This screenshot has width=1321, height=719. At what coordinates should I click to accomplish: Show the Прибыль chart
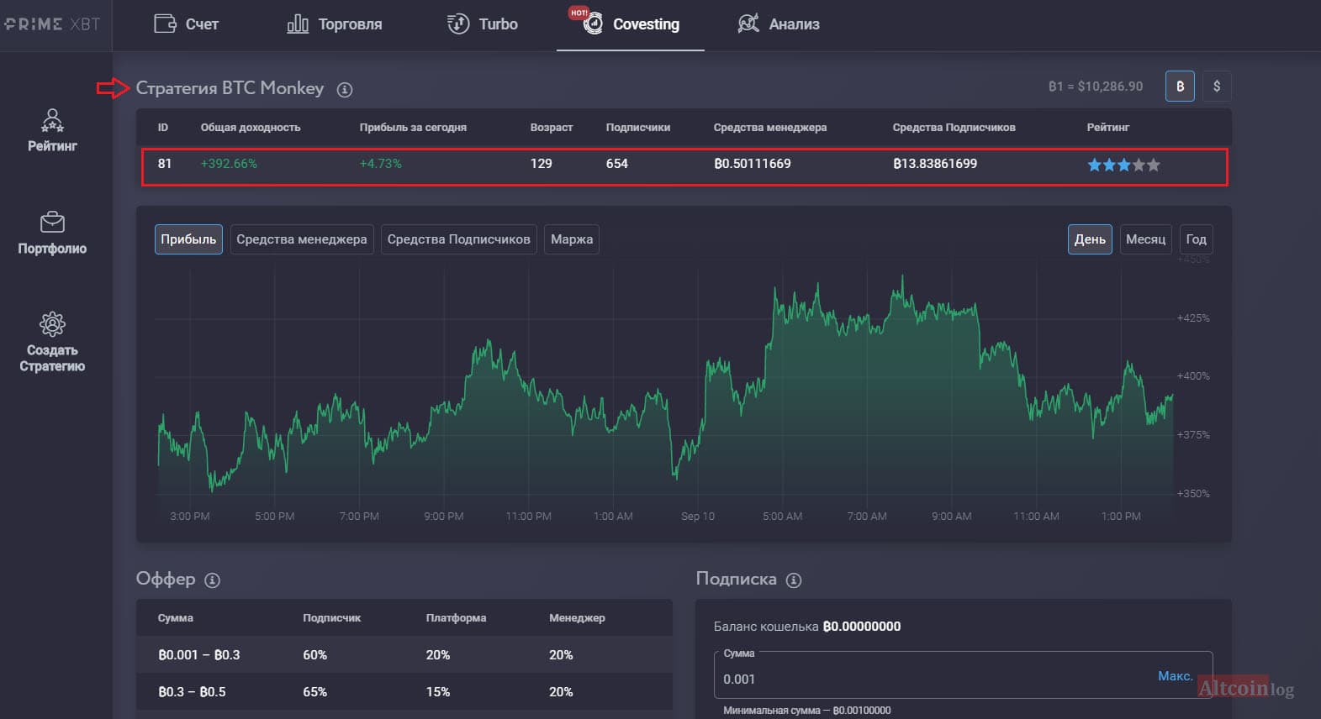[188, 239]
